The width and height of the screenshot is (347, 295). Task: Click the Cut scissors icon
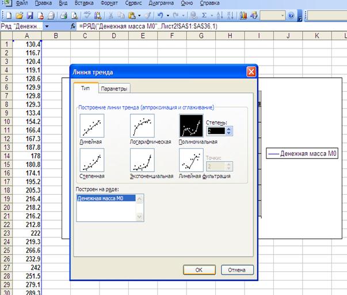pos(110,16)
